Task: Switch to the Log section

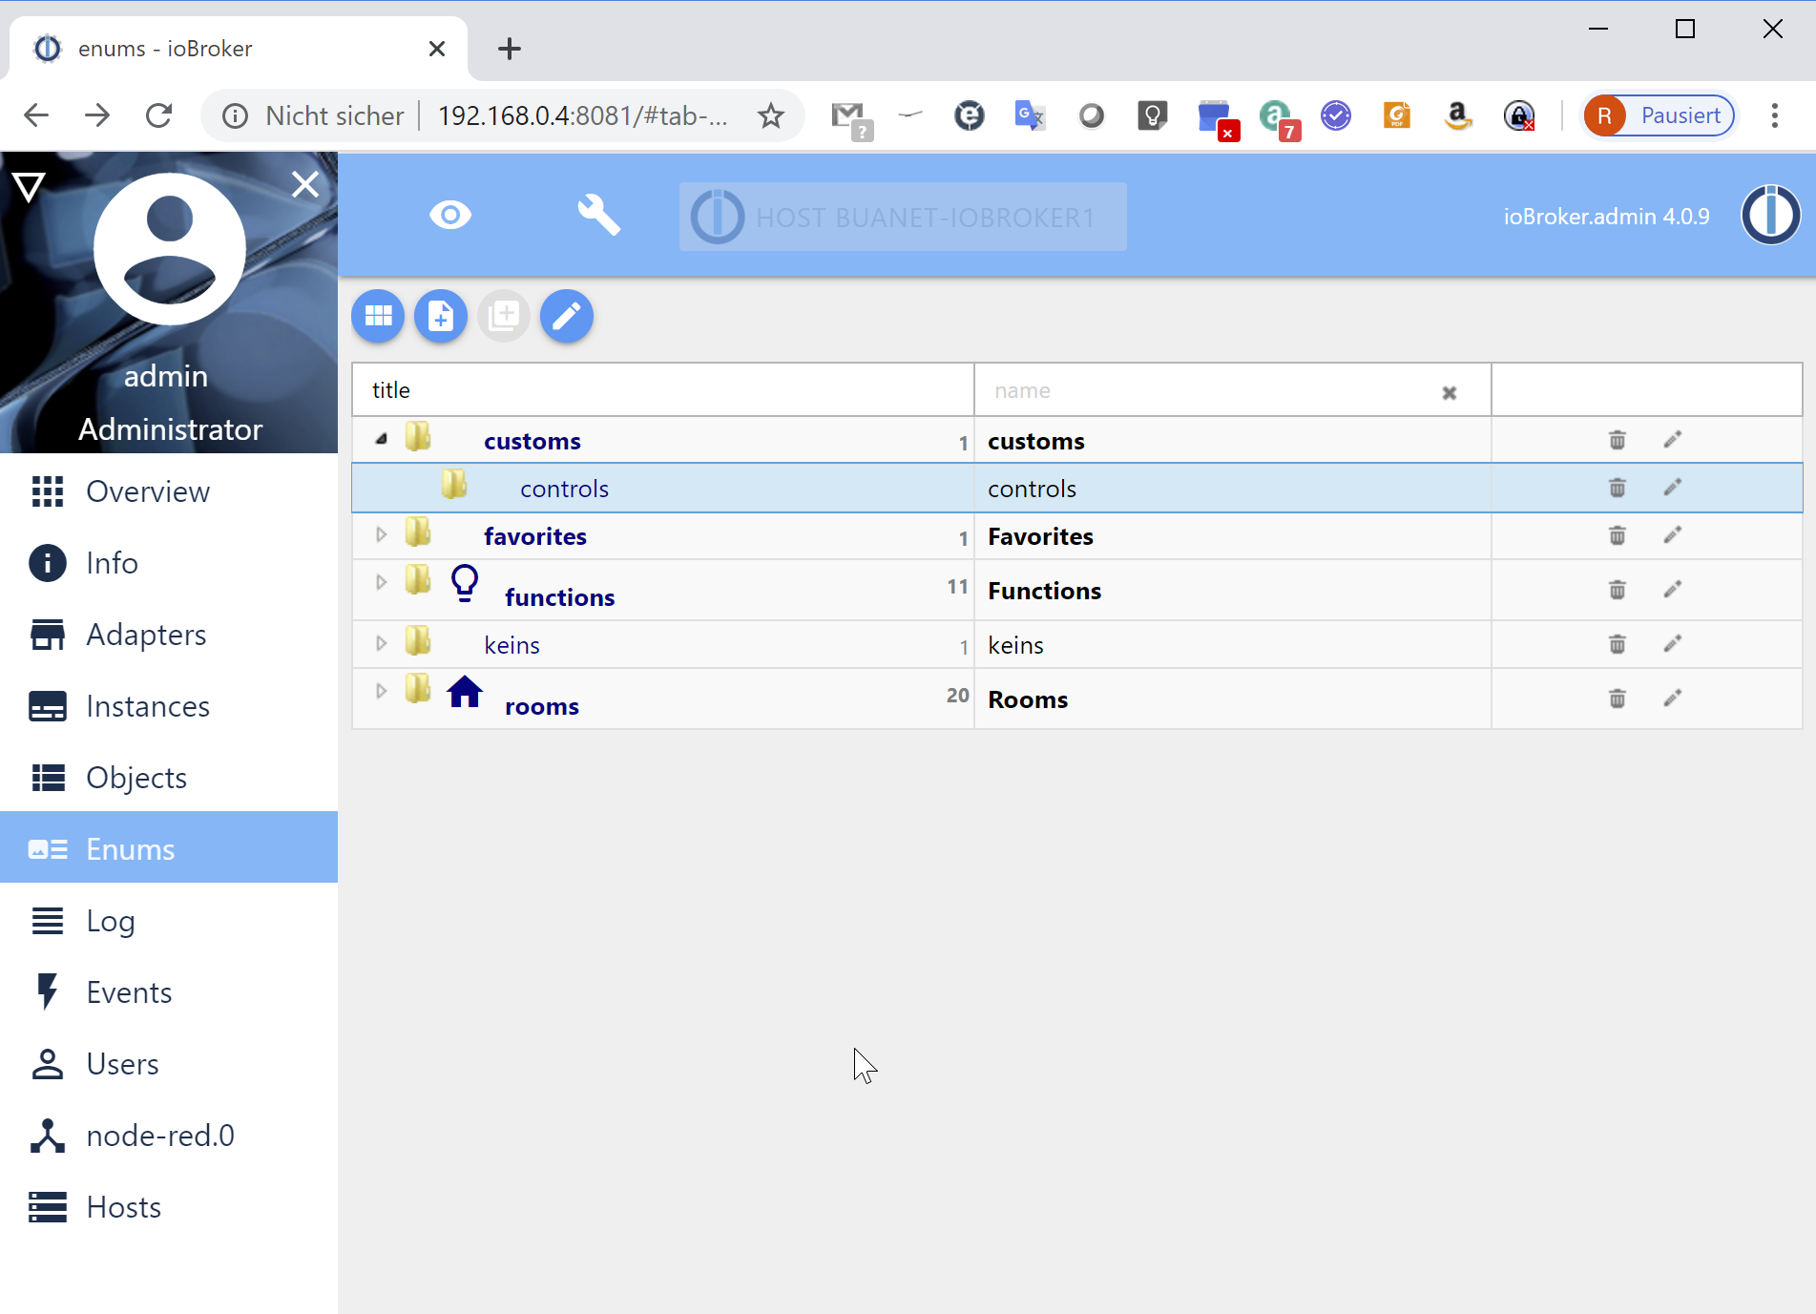Action: [x=111, y=920]
